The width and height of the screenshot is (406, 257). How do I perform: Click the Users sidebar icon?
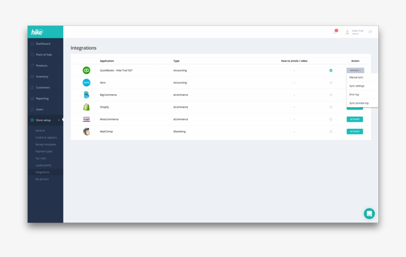point(32,109)
